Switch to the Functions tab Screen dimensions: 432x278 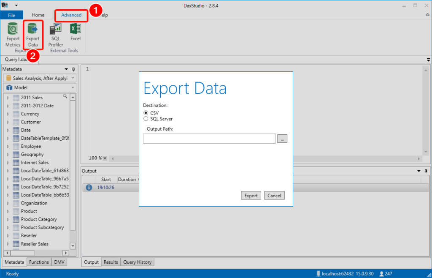39,262
